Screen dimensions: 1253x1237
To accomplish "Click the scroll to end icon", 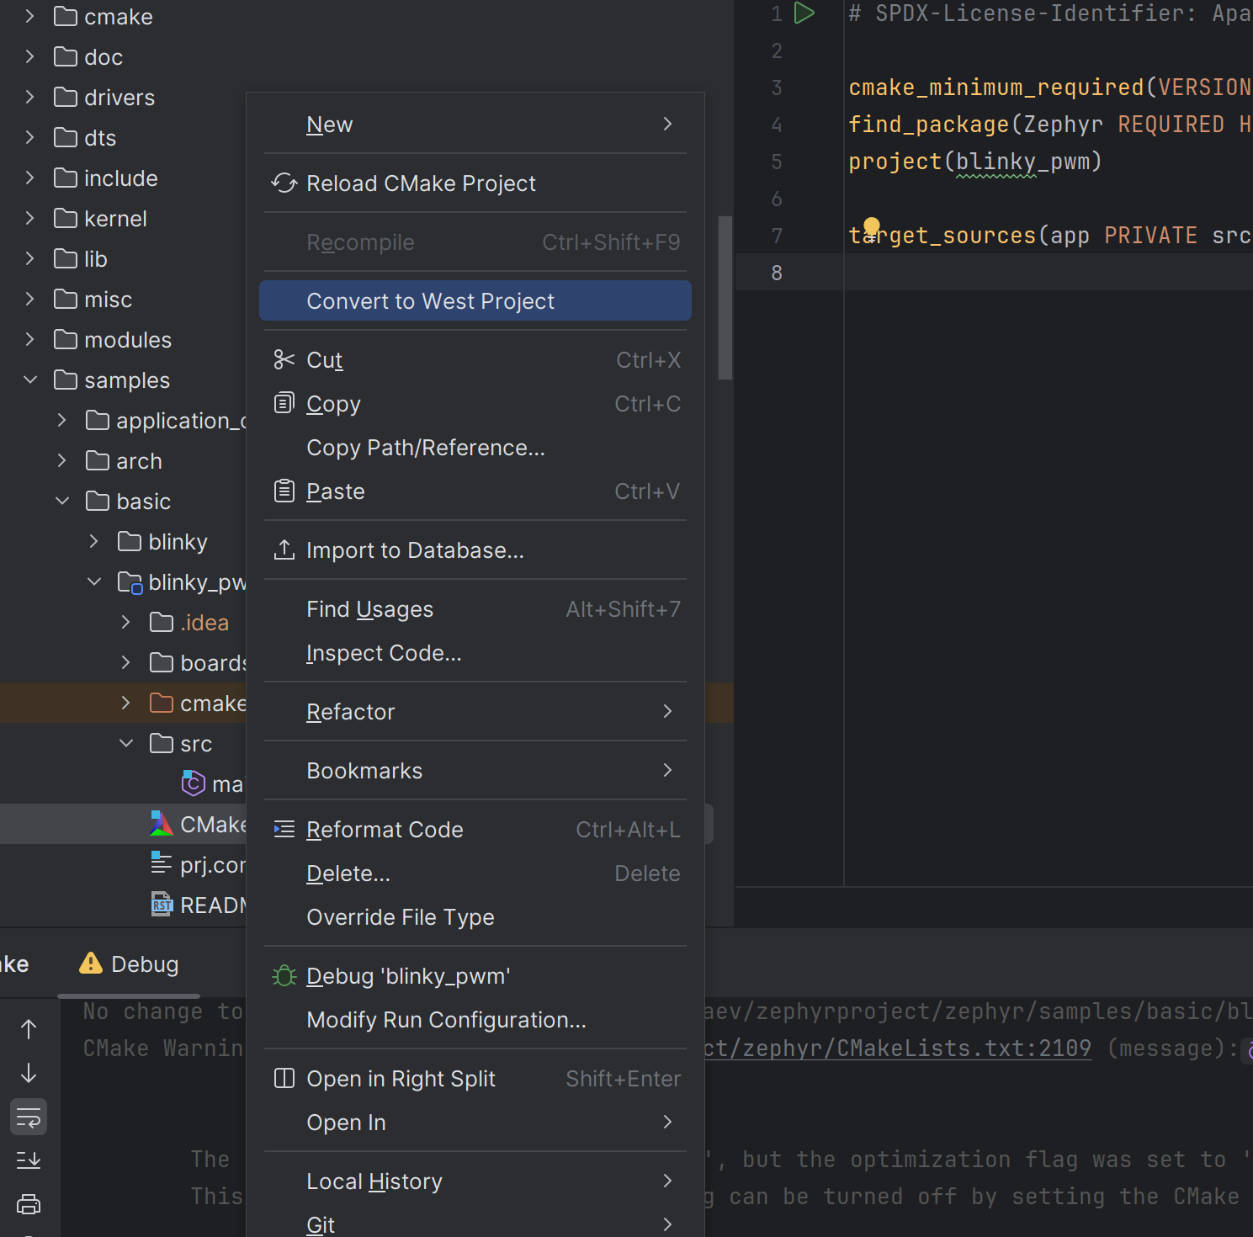I will (29, 1160).
